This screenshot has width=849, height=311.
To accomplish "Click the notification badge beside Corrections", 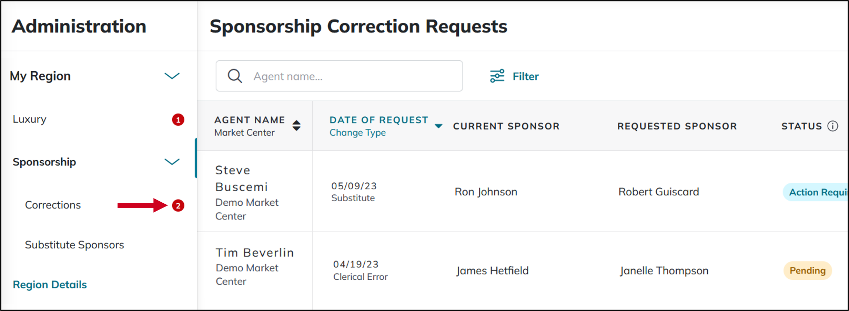I will [x=178, y=205].
